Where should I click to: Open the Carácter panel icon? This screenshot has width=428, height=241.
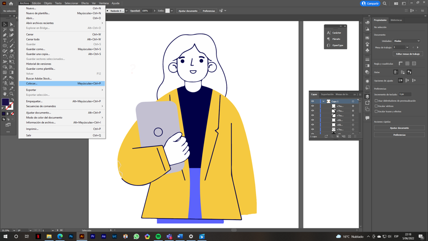click(329, 33)
